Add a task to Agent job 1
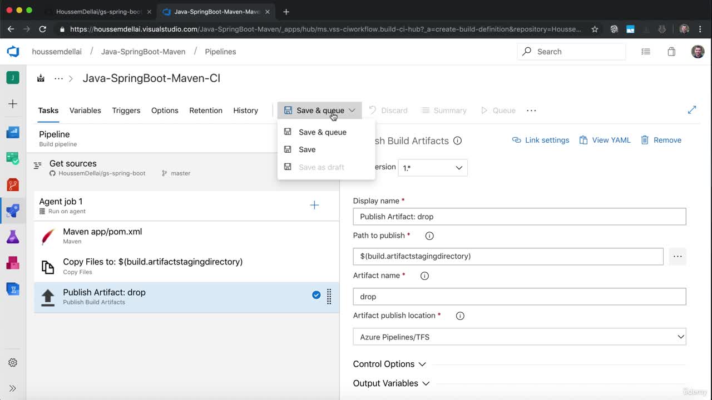Image resolution: width=712 pixels, height=400 pixels. click(314, 206)
